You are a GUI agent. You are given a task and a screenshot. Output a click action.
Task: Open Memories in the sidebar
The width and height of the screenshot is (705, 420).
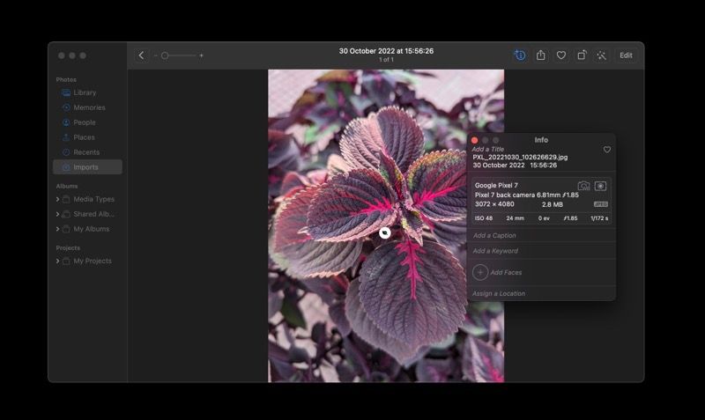click(x=89, y=107)
